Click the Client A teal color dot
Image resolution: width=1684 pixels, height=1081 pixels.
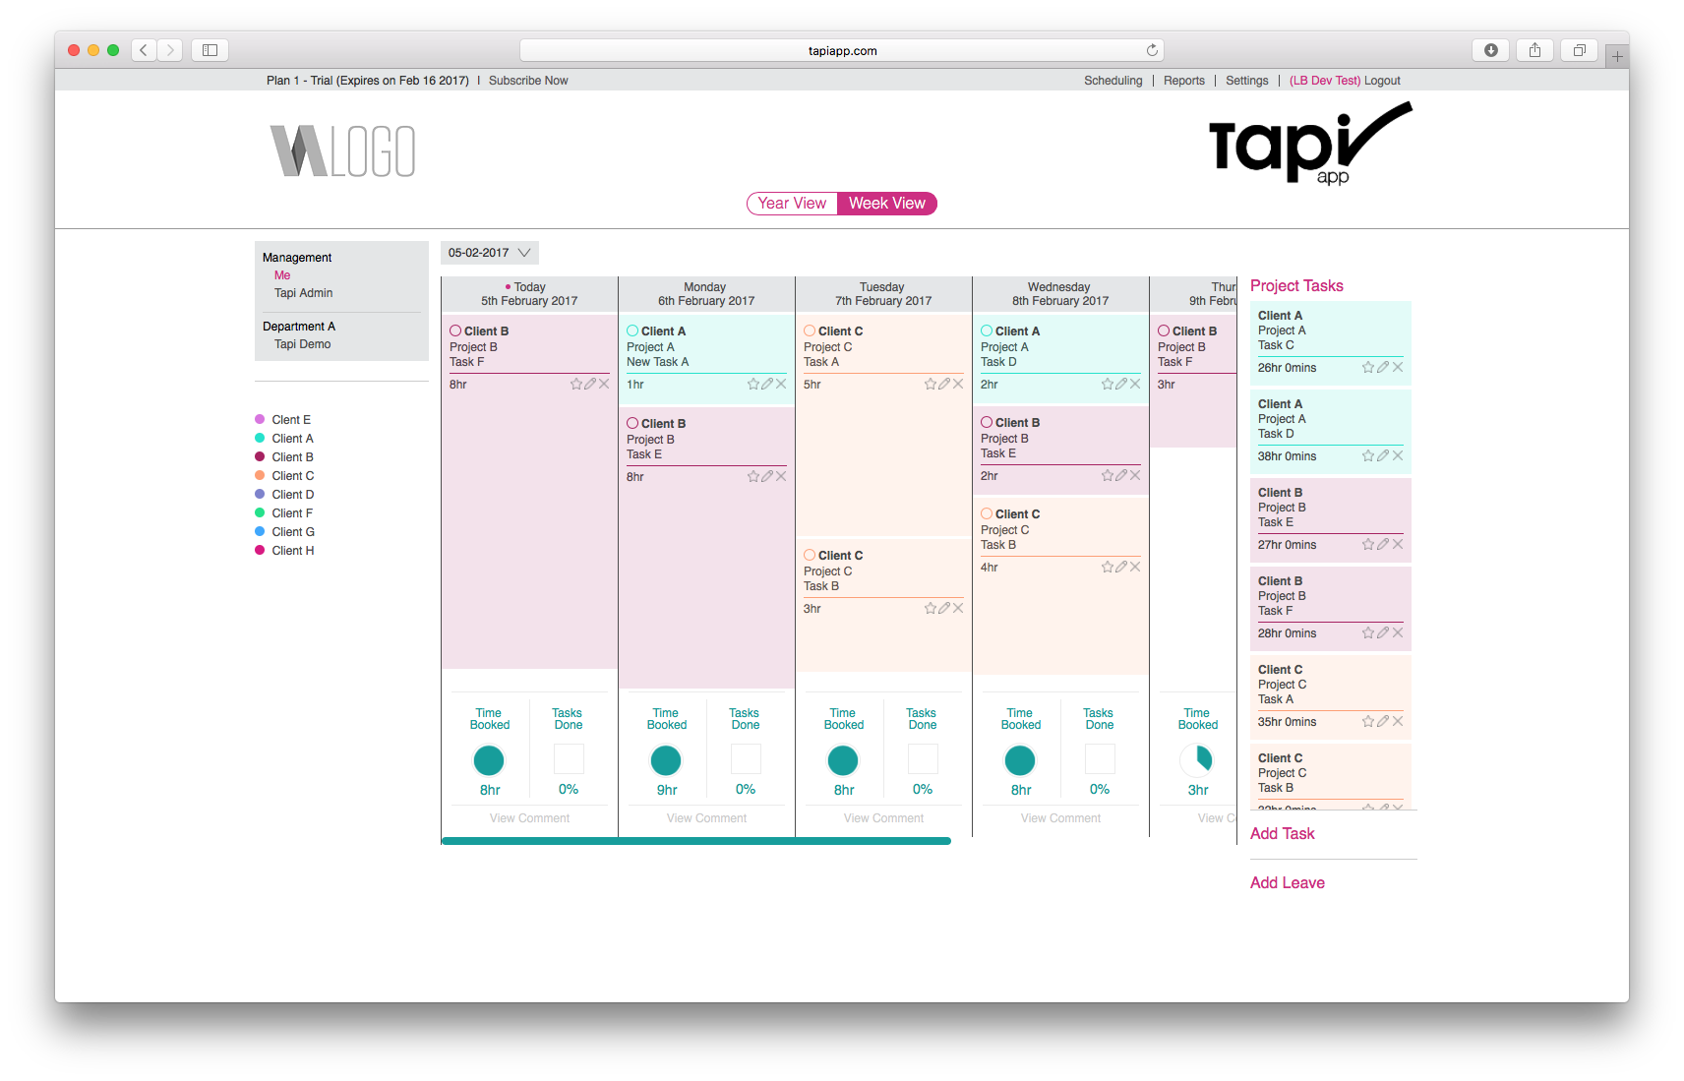point(260,438)
